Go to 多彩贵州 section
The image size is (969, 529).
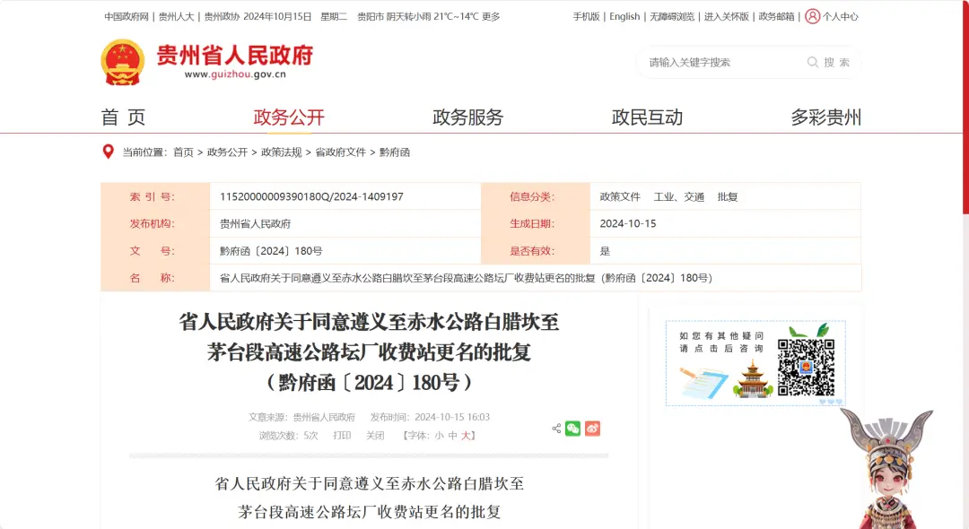point(825,117)
